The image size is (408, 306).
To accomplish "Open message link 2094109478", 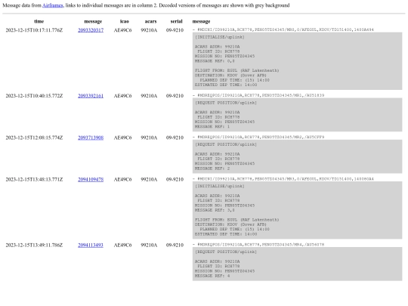I will 91,179.
